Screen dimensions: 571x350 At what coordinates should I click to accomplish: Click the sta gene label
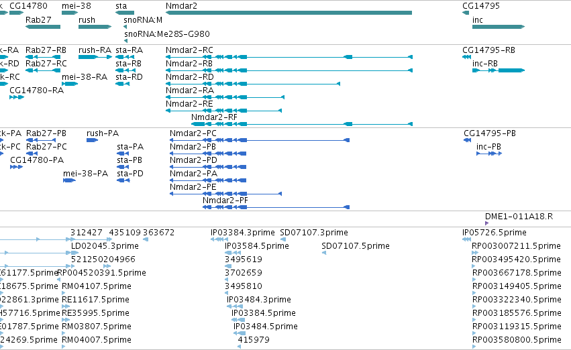click(x=121, y=6)
